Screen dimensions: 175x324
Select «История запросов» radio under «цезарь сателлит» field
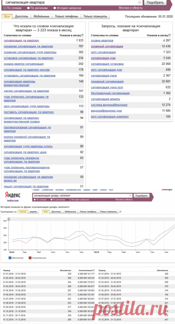coord(70,200)
